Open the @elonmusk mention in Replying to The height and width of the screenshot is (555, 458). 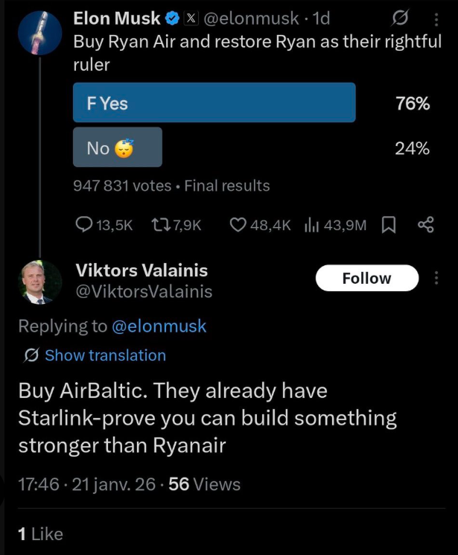coord(159,326)
